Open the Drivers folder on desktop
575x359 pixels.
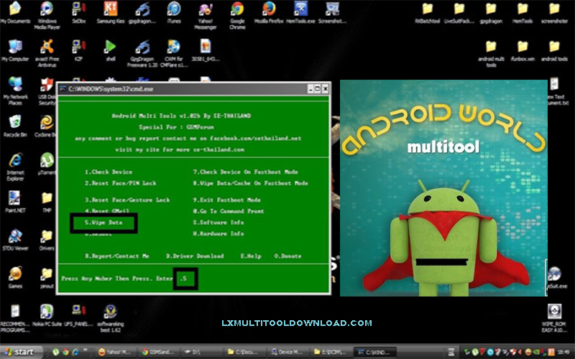47,240
